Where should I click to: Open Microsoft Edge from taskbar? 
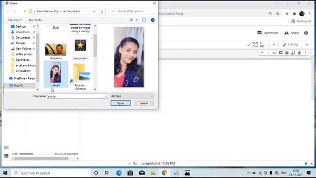coord(119,173)
